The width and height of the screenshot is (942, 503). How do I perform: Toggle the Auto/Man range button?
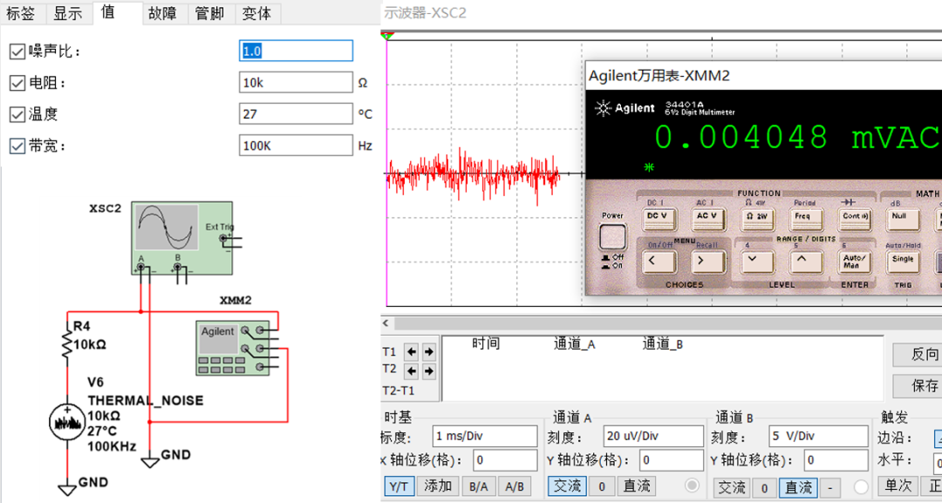(854, 262)
